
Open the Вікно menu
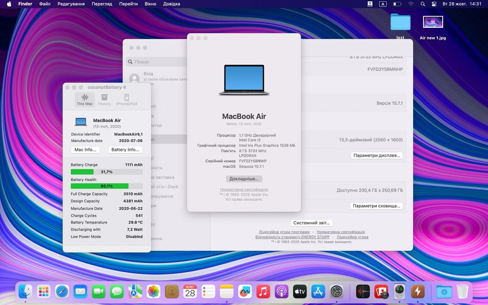click(150, 4)
